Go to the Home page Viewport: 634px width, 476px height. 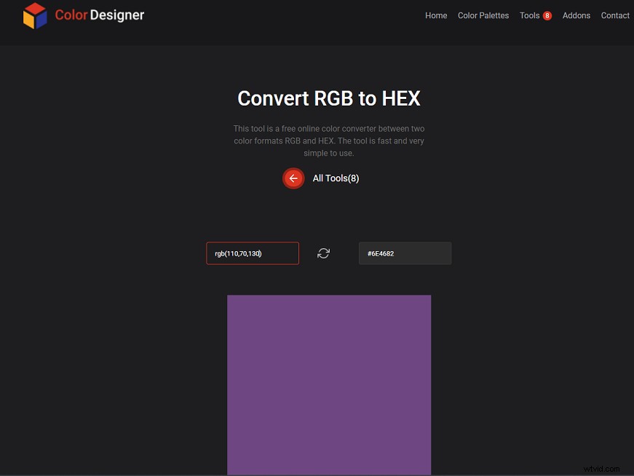tap(436, 15)
